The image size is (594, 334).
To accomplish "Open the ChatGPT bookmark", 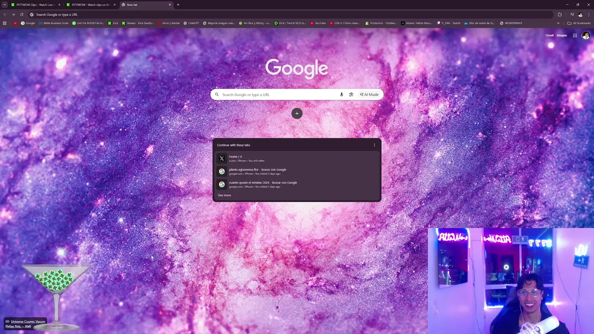I will click(x=191, y=23).
